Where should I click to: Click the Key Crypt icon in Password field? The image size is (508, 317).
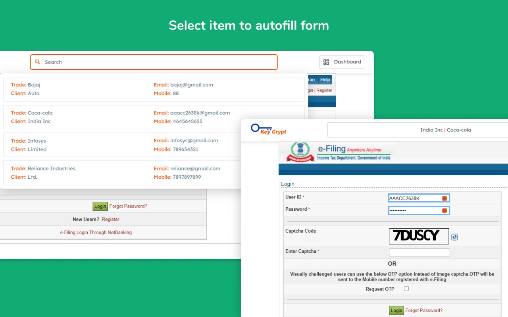(x=444, y=210)
